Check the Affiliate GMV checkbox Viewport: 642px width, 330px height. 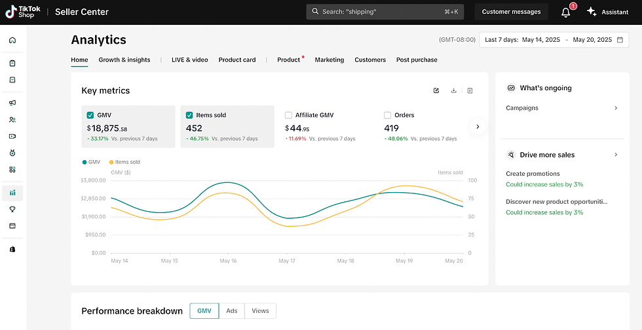tap(288, 115)
